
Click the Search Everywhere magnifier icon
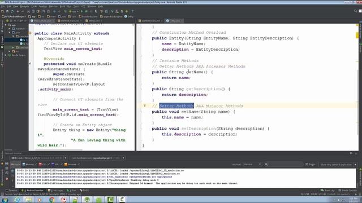coord(356,11)
